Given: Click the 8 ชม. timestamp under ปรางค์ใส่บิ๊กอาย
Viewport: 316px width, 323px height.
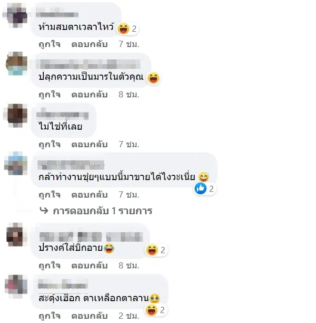Looking at the screenshot, I should [129, 266].
